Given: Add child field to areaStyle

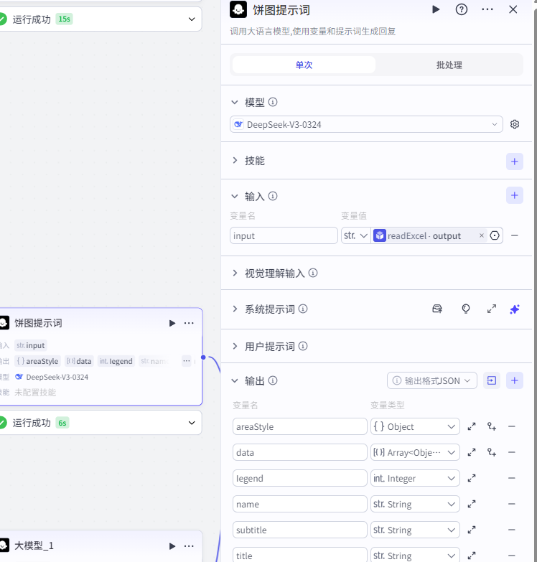Looking at the screenshot, I should click(x=492, y=426).
